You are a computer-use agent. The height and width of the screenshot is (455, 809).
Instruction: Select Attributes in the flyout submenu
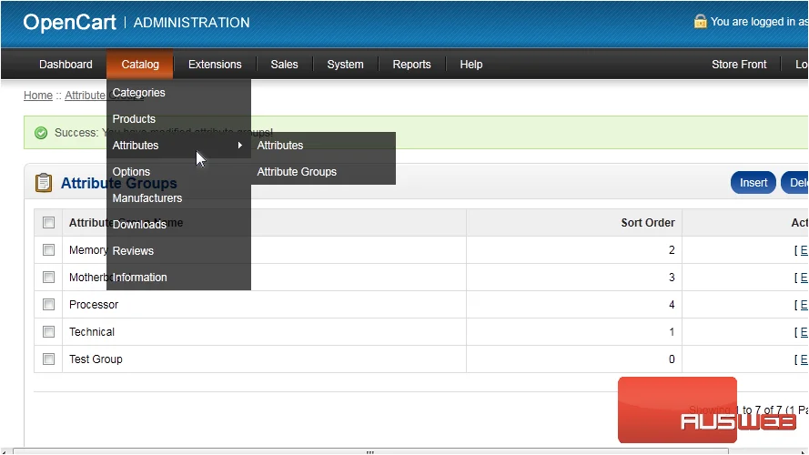[x=323, y=146]
